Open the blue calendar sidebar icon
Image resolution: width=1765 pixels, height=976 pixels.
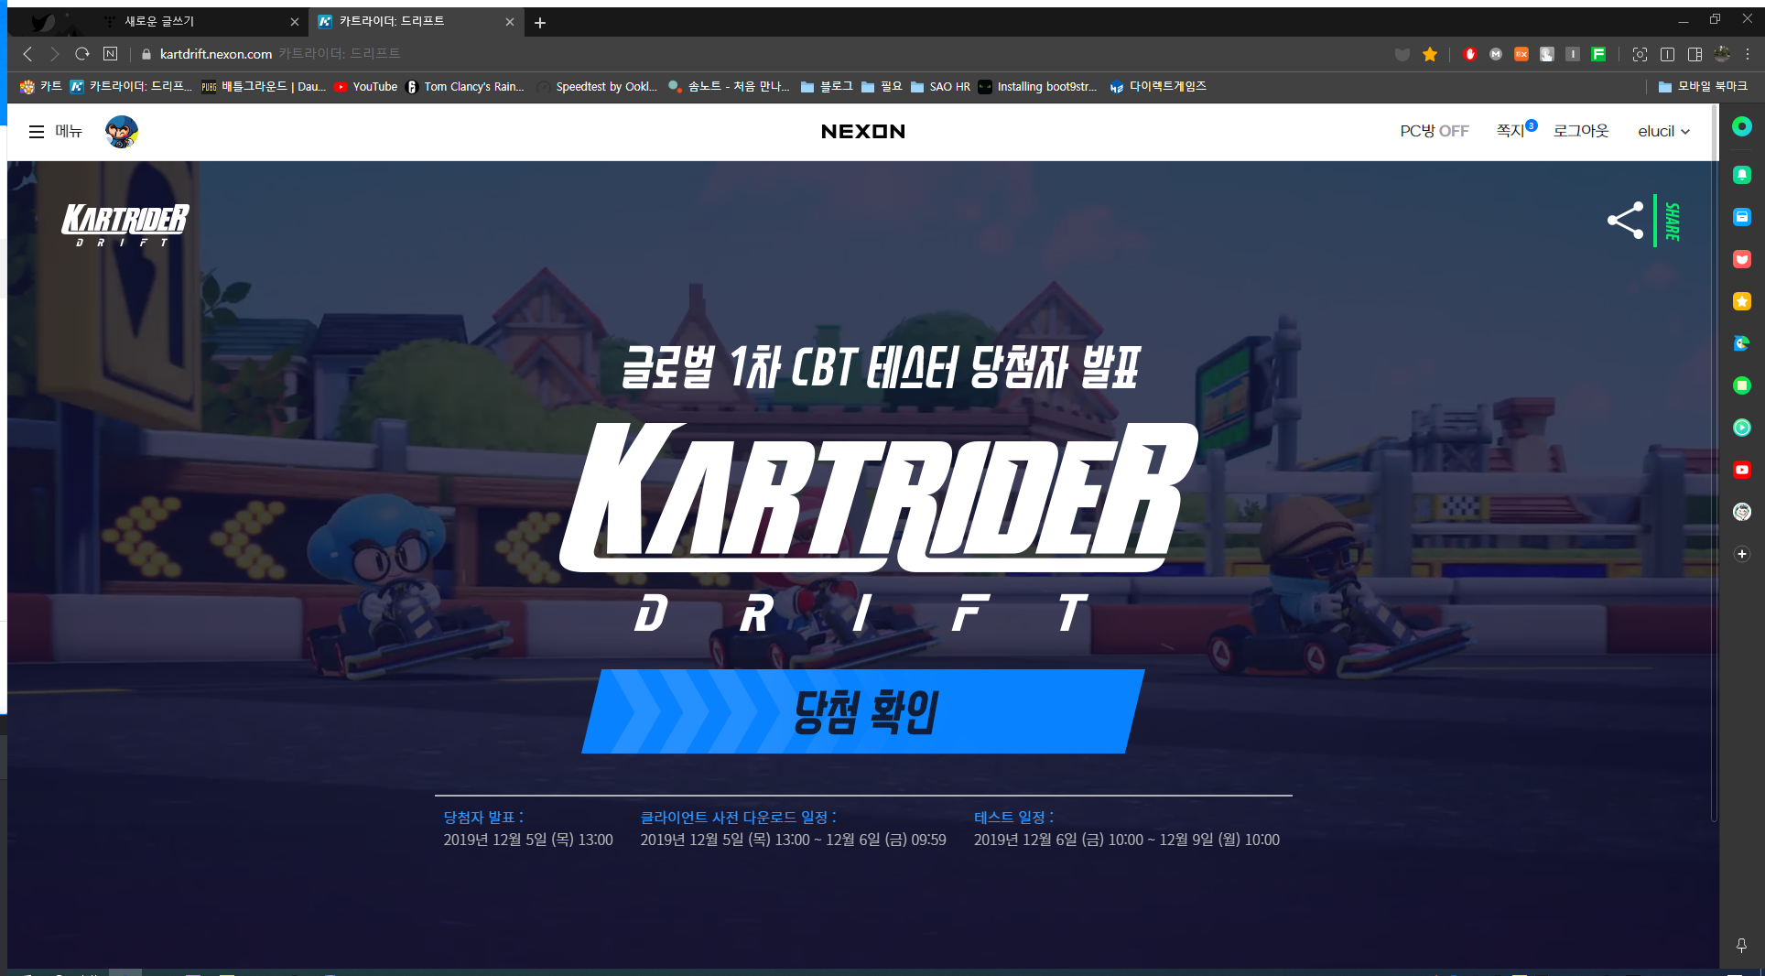coord(1741,217)
